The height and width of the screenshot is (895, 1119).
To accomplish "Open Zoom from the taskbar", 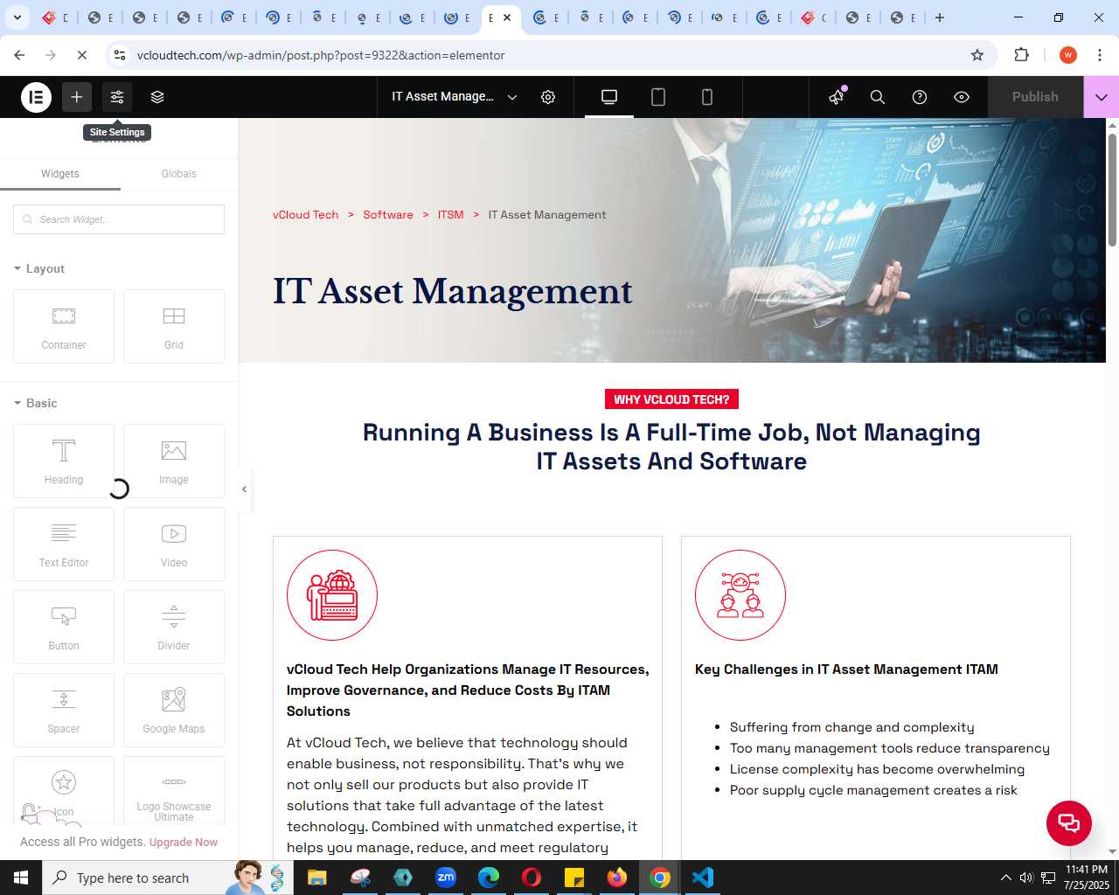I will coord(446,878).
